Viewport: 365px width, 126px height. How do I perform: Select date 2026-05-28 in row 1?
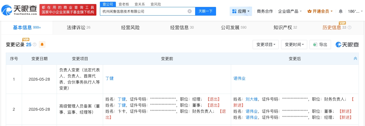[x=39, y=79]
